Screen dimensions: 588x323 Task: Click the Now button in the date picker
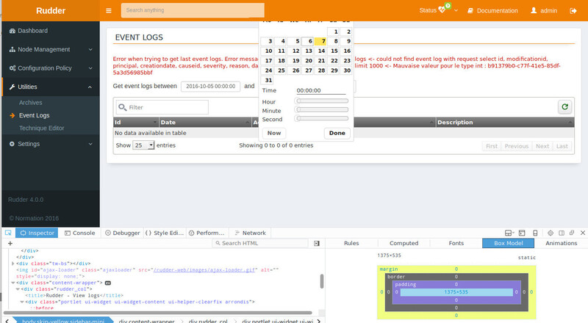[274, 133]
